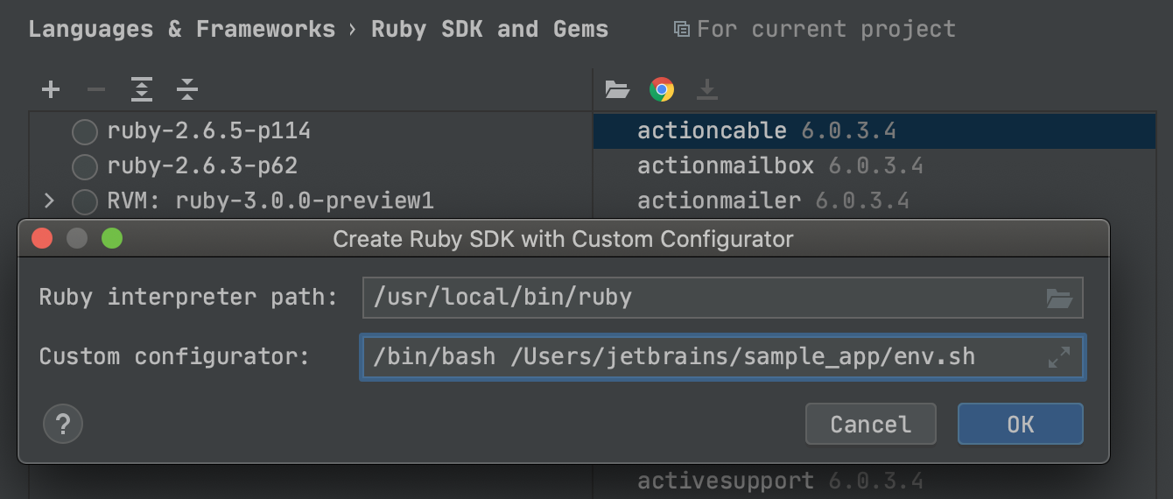Click the plus icon to add SDK
This screenshot has width=1173, height=499.
[51, 89]
